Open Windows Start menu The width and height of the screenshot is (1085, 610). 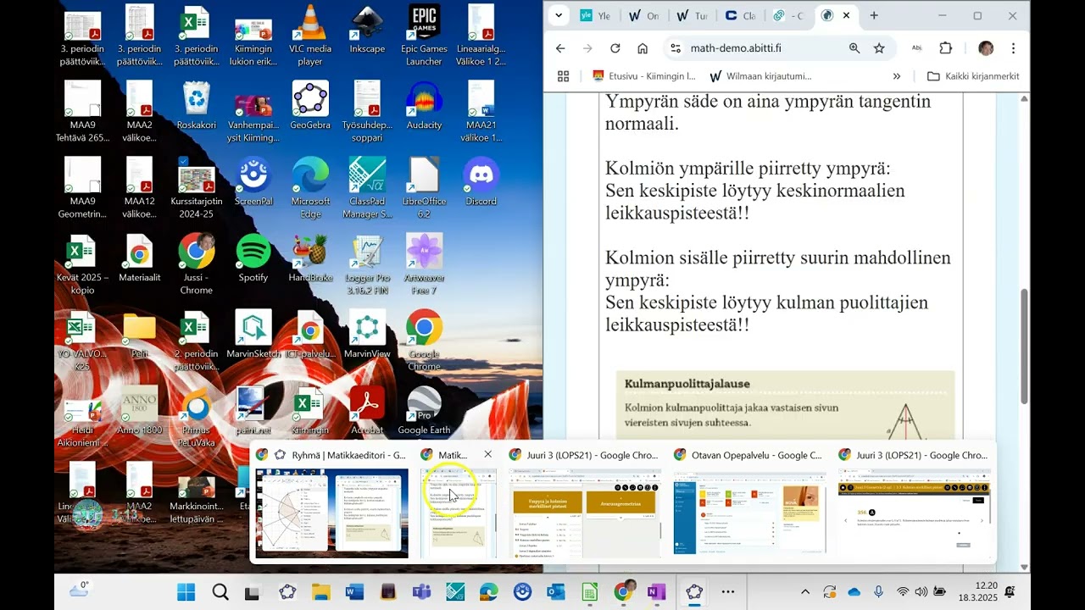pos(186,591)
